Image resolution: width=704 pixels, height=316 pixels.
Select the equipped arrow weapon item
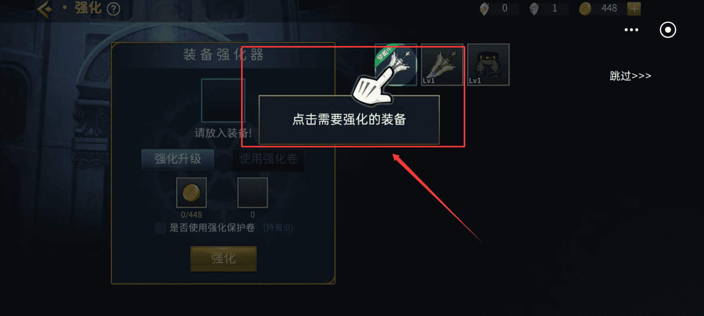[x=396, y=64]
